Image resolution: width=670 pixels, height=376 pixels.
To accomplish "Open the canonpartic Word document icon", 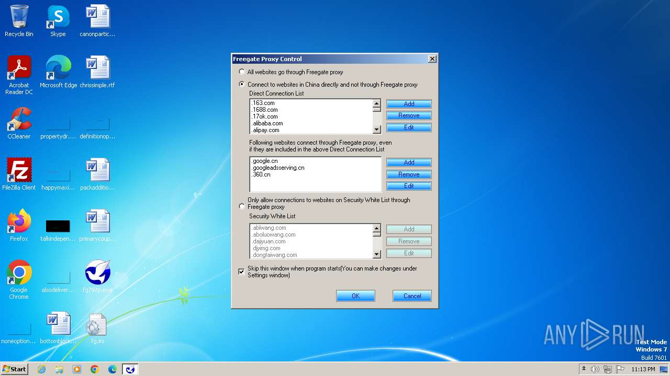I will (97, 21).
